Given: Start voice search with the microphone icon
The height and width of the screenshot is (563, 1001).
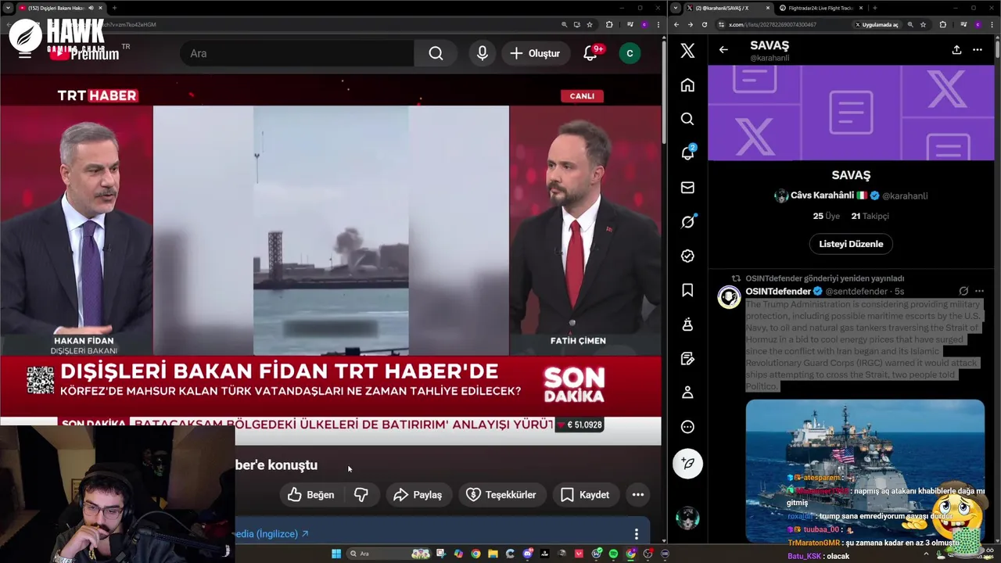Looking at the screenshot, I should coord(483,53).
